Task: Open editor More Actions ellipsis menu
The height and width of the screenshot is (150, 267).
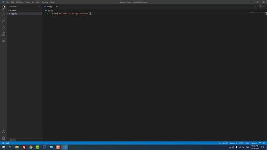Action: coord(264,7)
